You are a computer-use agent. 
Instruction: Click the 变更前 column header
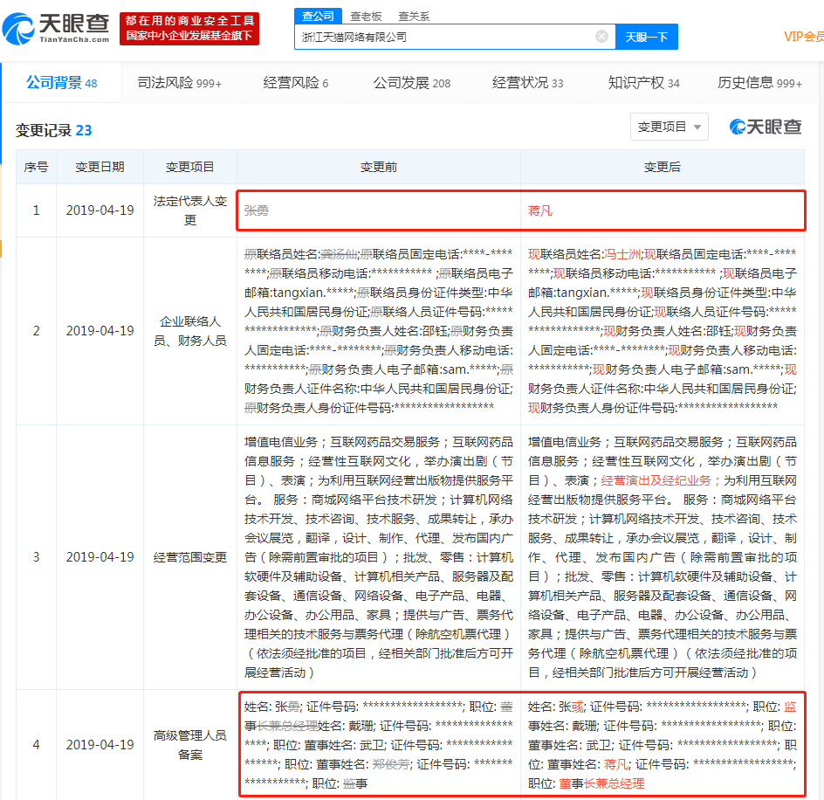click(378, 168)
